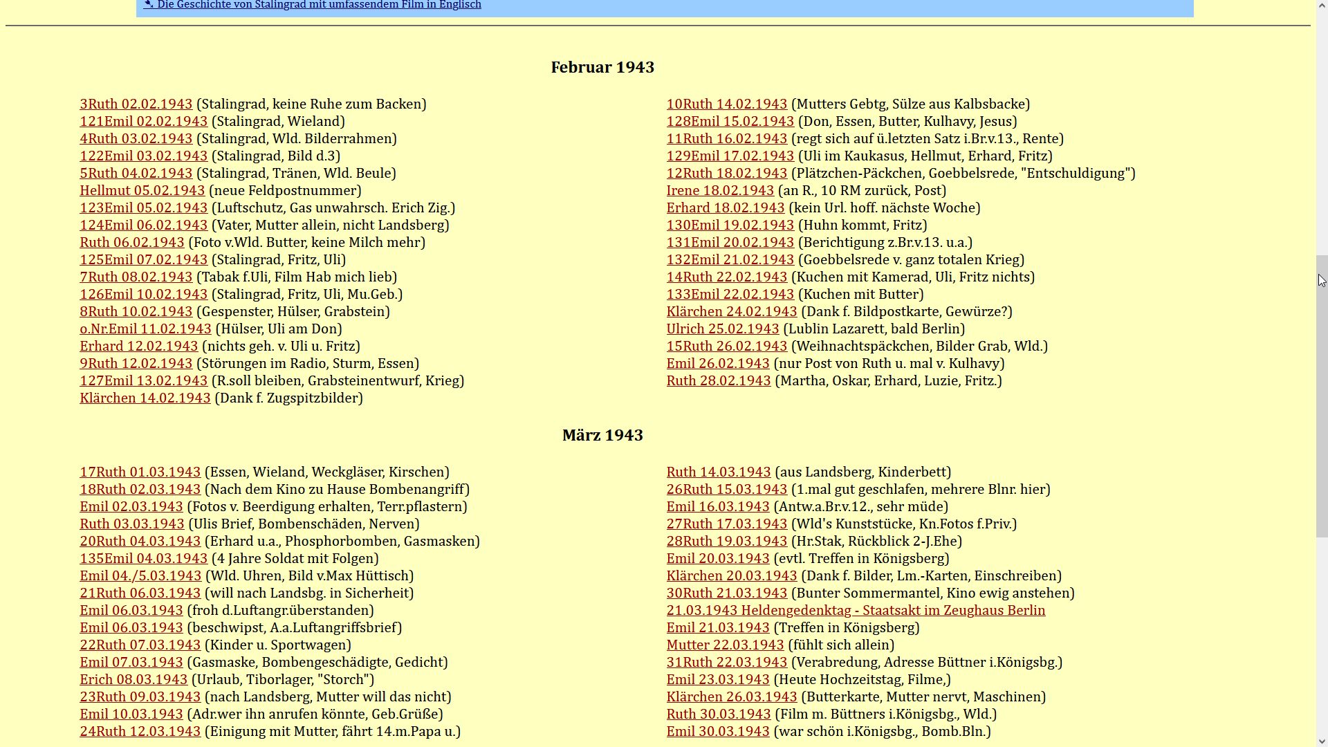The width and height of the screenshot is (1328, 747).
Task: Select Klärchen 14.02.1943 letter link
Action: pos(145,398)
